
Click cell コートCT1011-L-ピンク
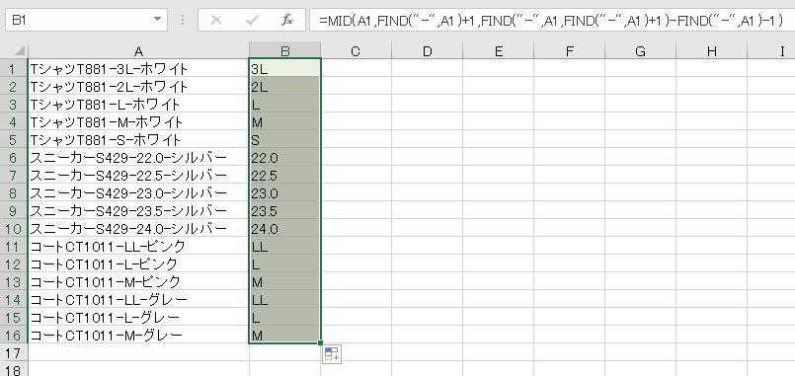(138, 263)
